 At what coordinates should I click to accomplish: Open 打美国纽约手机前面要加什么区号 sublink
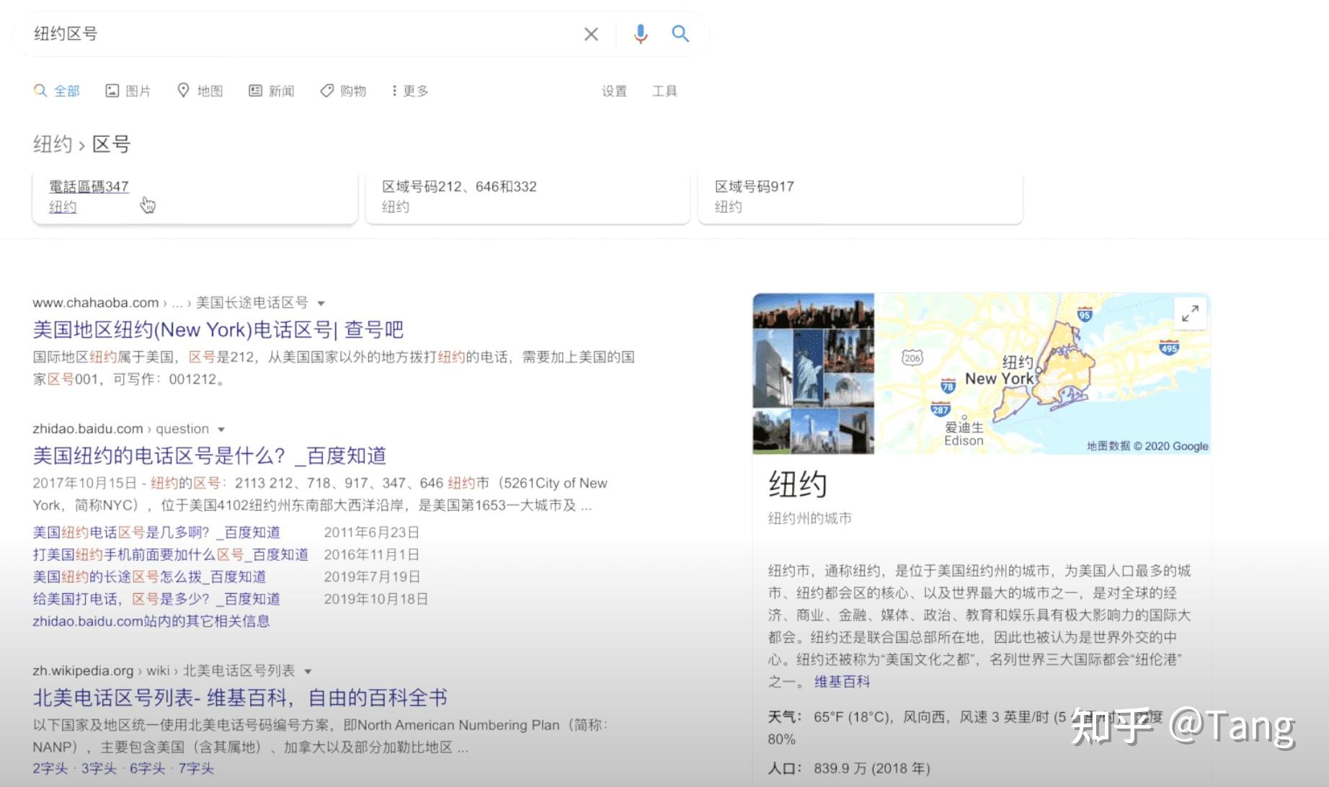pos(170,555)
